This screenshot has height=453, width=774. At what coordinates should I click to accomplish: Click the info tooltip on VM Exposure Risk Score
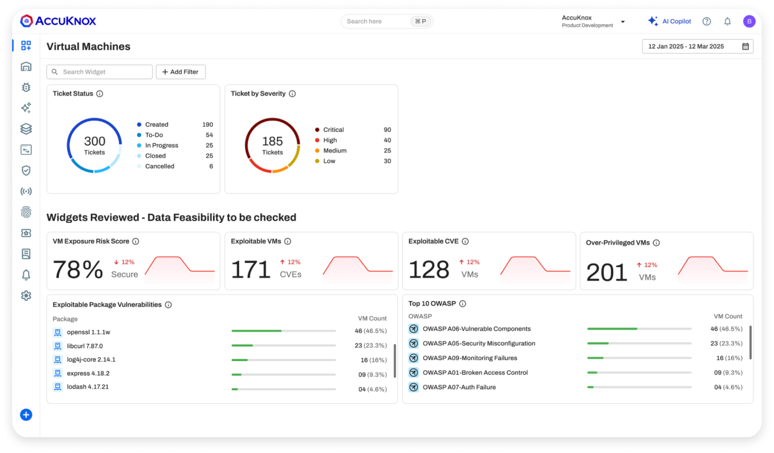135,242
